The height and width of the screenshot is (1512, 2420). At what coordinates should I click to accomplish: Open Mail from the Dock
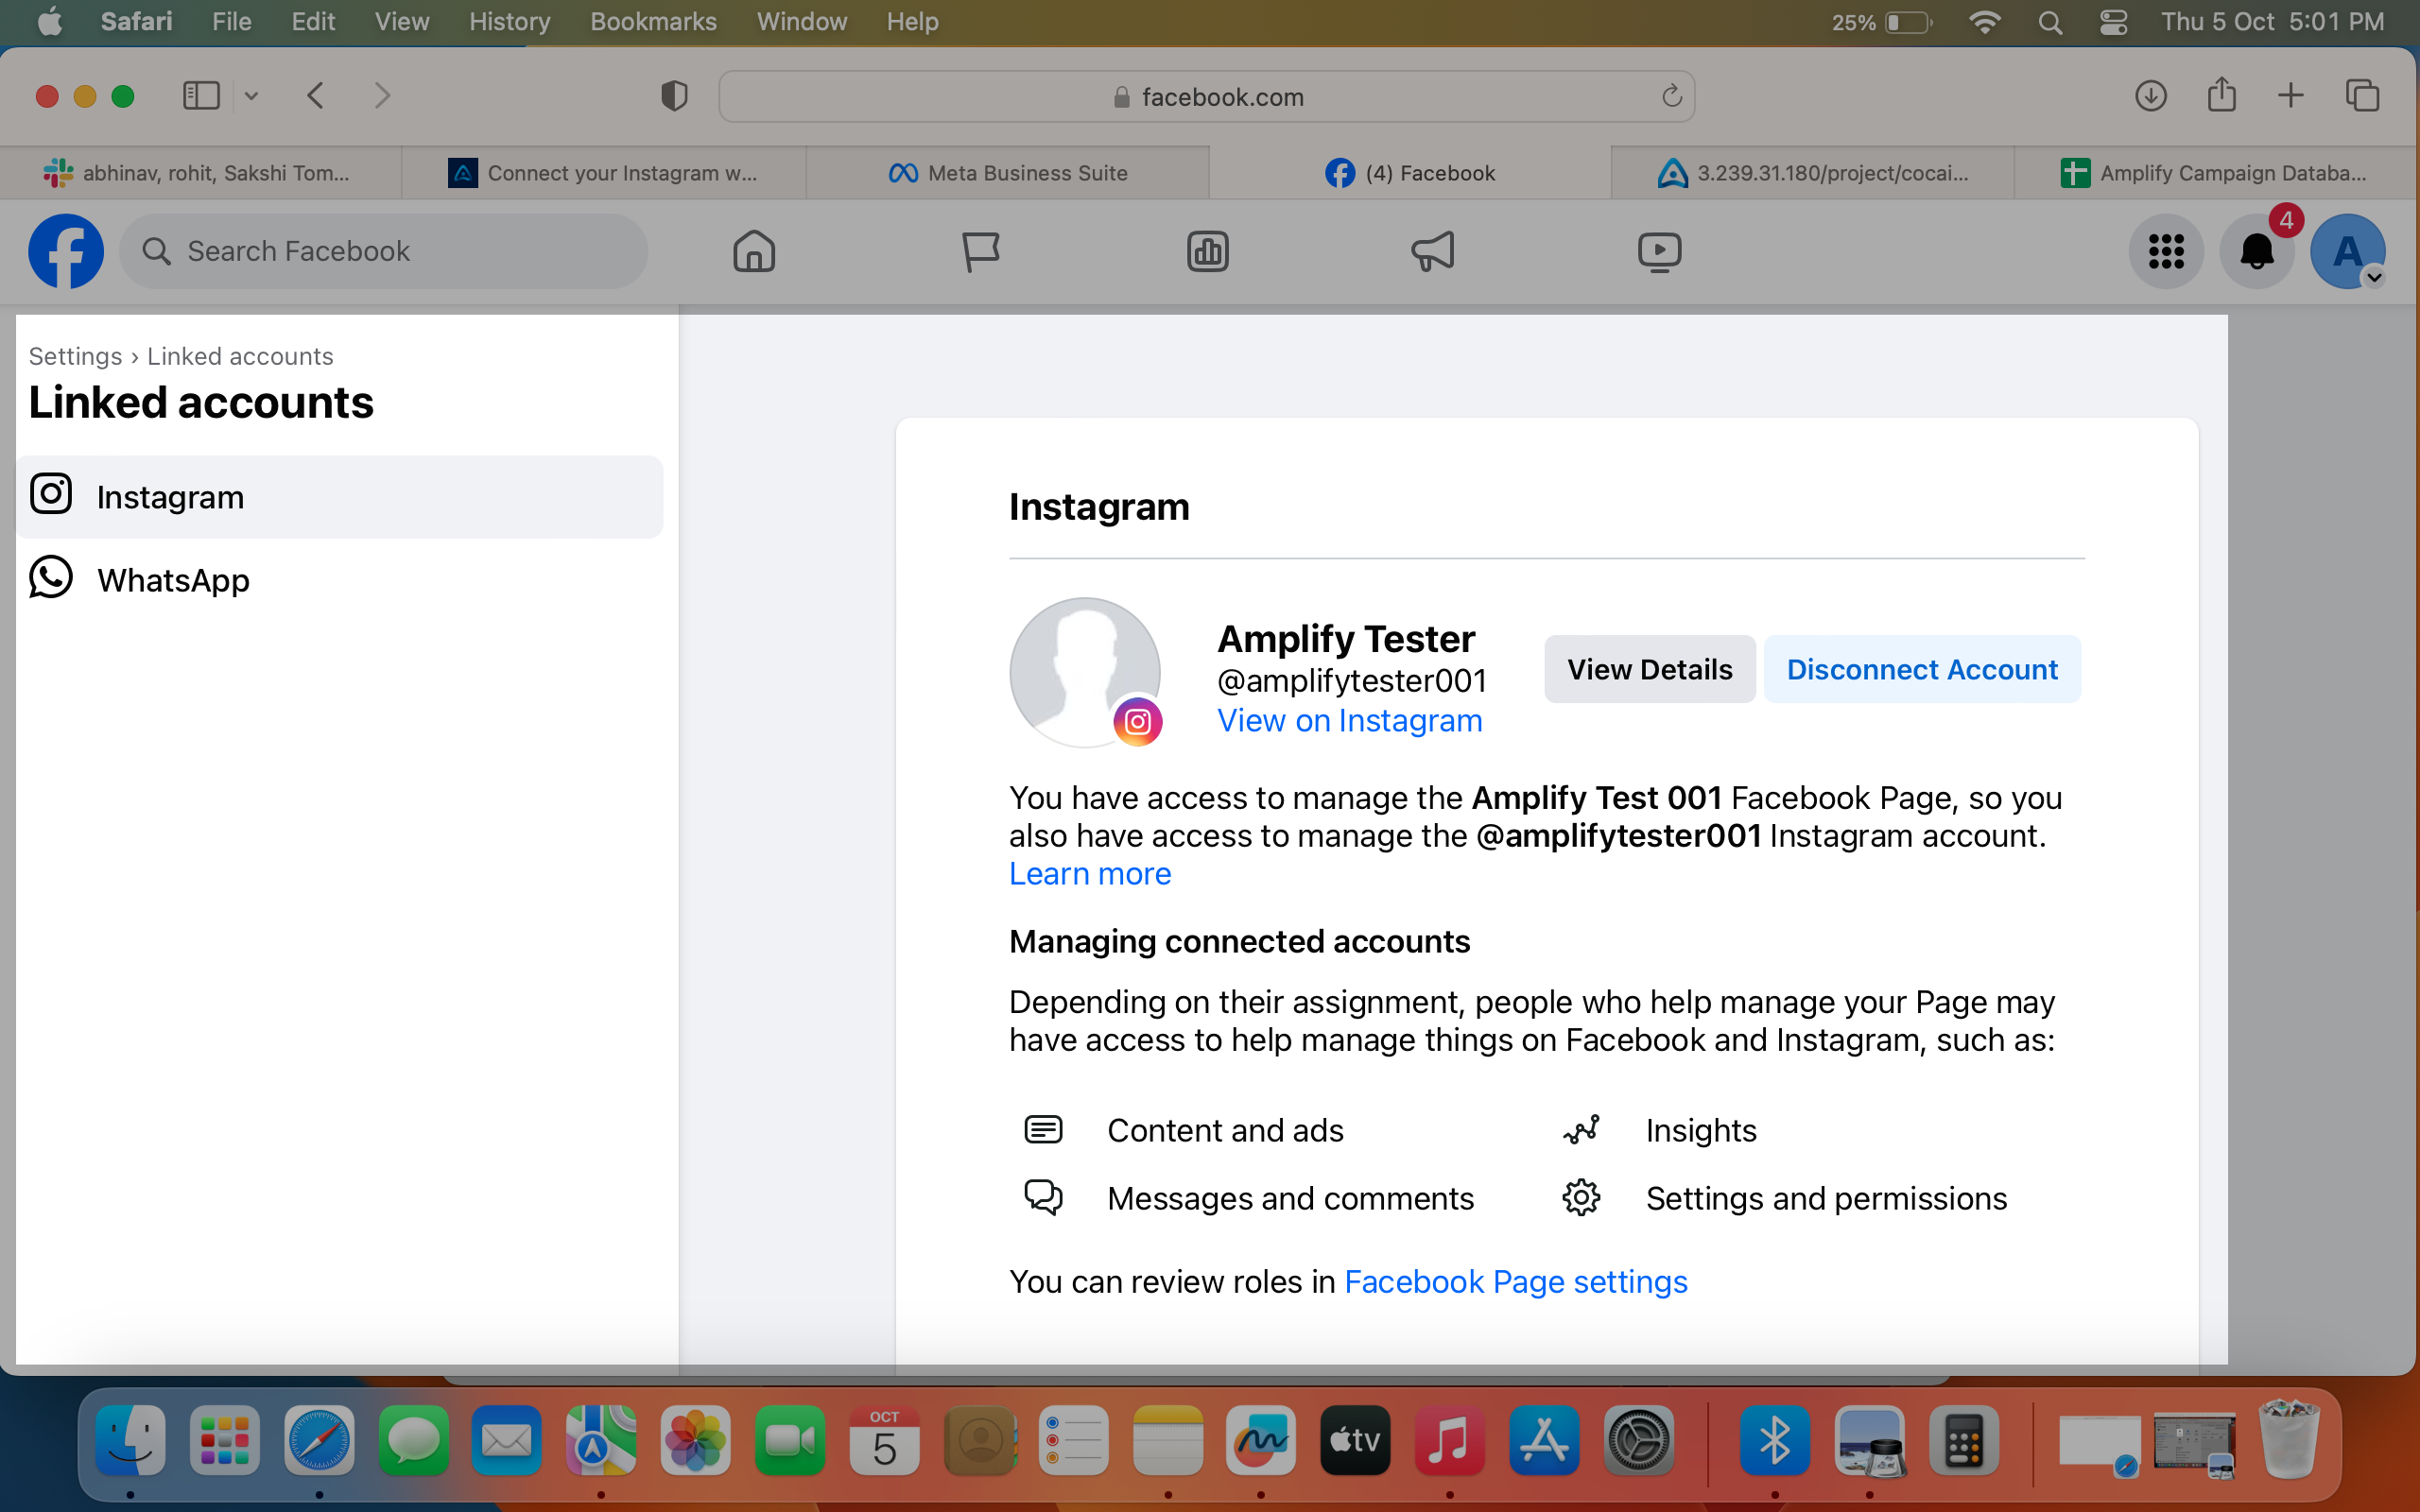pyautogui.click(x=507, y=1440)
